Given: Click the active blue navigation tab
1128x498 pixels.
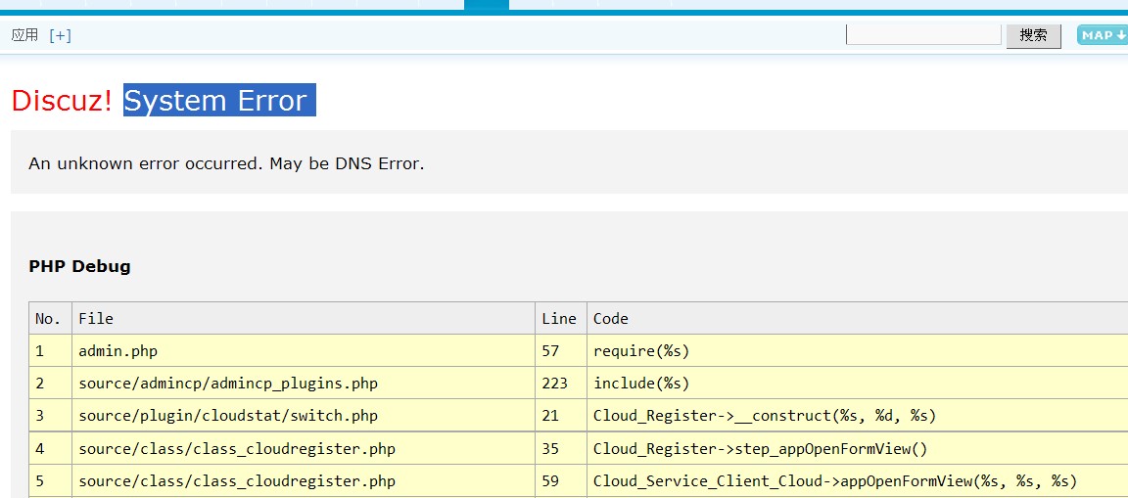Looking at the screenshot, I should click(487, 5).
